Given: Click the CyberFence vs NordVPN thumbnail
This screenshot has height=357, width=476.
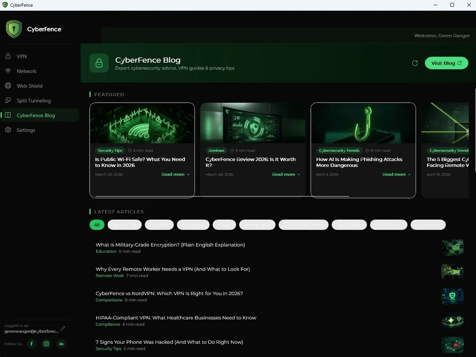Looking at the screenshot, I should coord(452,296).
